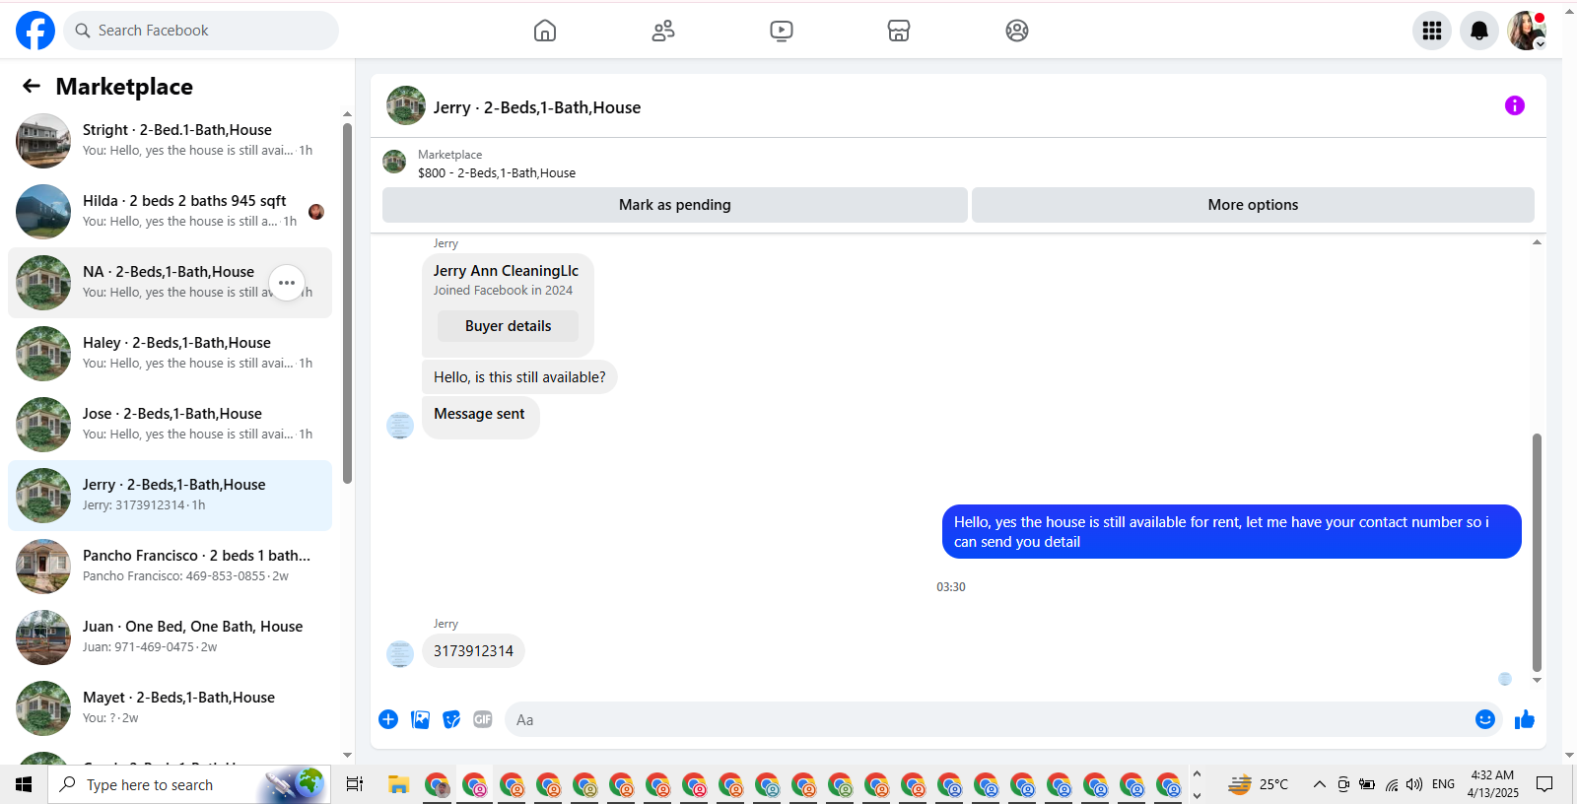Click Jerry's chat header avatar
The width and height of the screenshot is (1577, 804).
[406, 105]
